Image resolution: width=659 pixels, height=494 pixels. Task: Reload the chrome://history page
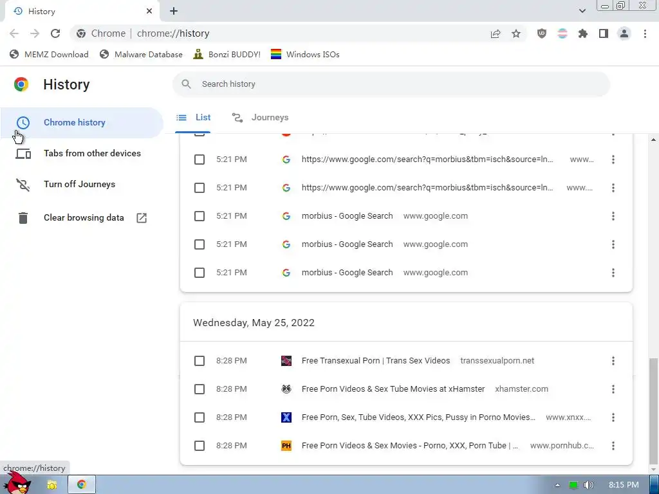pyautogui.click(x=55, y=33)
